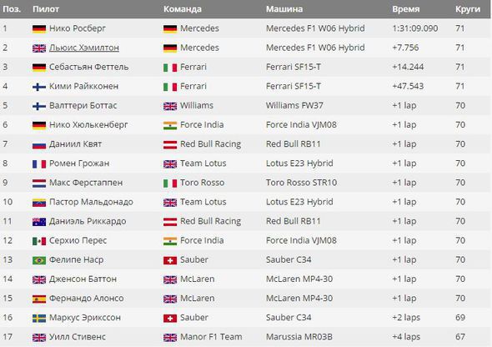Select the Пилот column header
492x347 pixels.
tap(46, 9)
